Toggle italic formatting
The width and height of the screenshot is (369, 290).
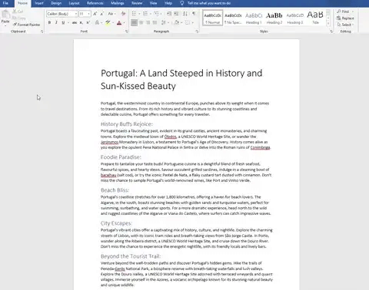(56, 23)
